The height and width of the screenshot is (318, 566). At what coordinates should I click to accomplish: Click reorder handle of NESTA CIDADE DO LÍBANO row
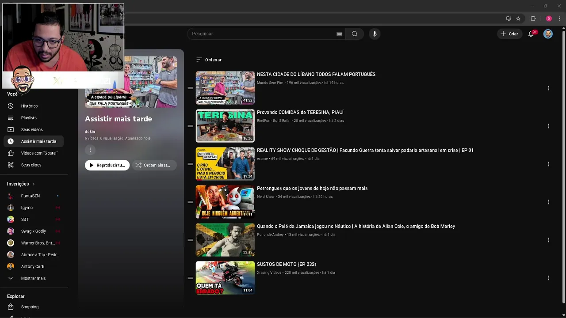[x=190, y=88]
